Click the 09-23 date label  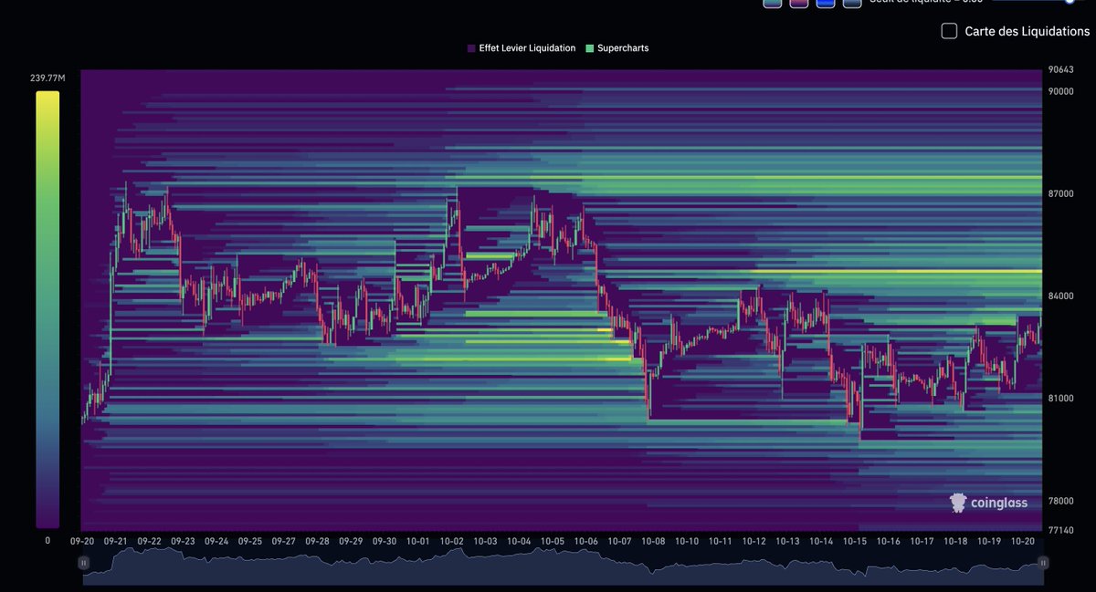[183, 541]
